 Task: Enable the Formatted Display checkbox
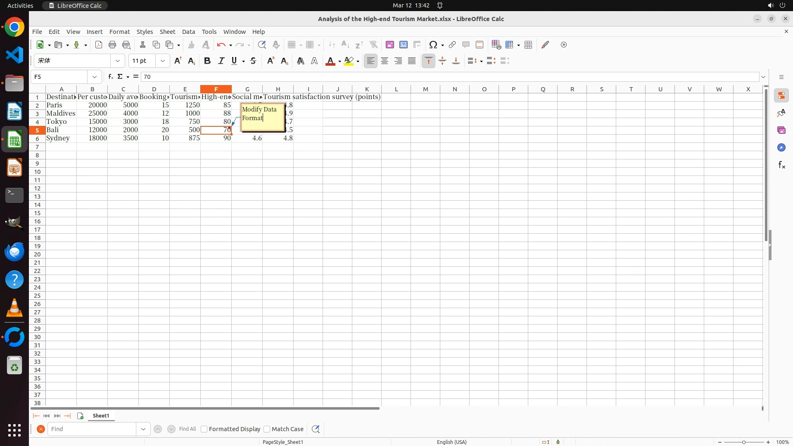[204, 429]
